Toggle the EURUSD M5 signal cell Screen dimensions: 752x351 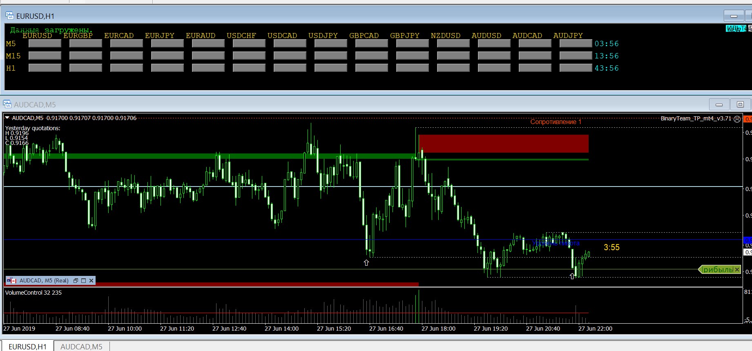click(x=45, y=43)
